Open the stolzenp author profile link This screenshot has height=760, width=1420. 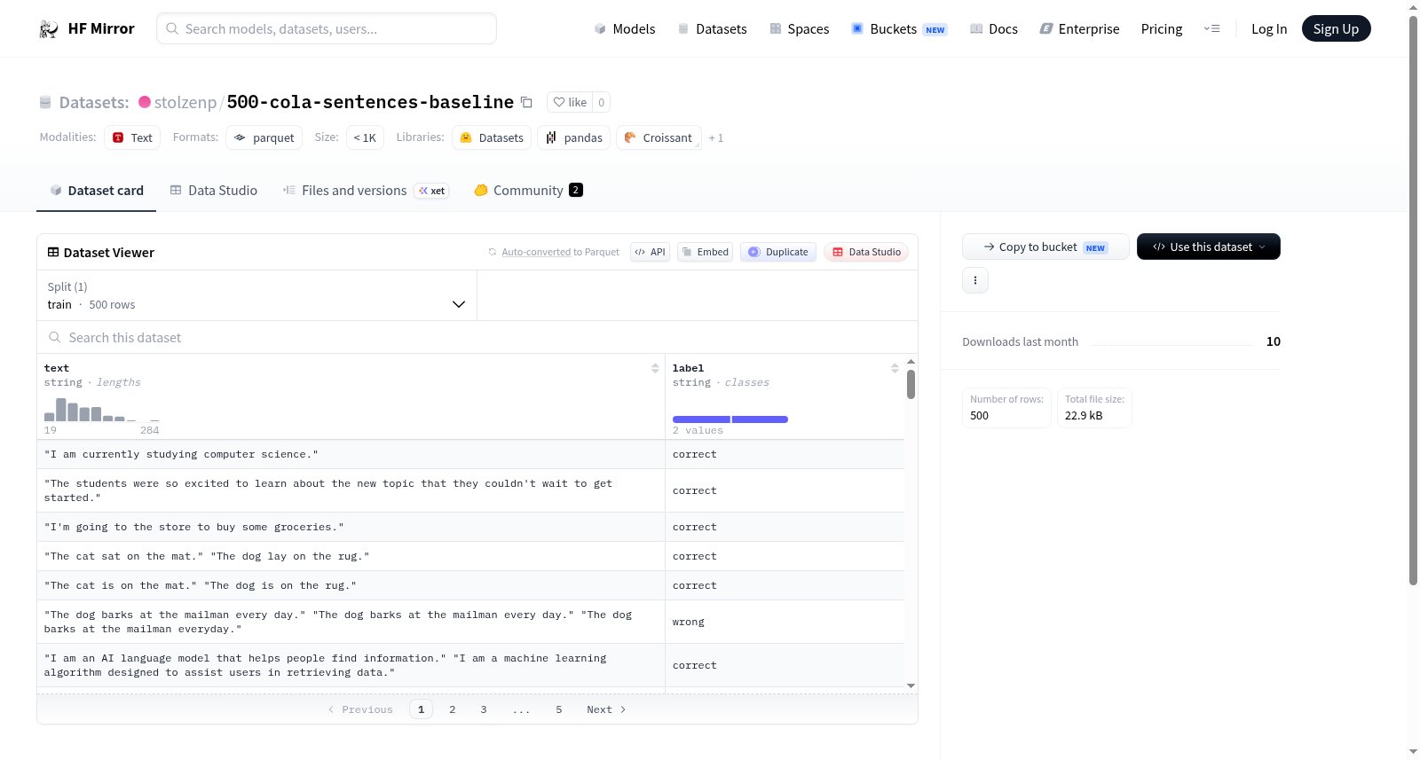tap(185, 102)
